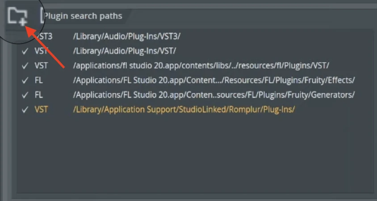Viewport: 377px width, 201px height.
Task: Select the /Library/Audio/Plug-Ins/VST3/ path
Action: point(126,36)
